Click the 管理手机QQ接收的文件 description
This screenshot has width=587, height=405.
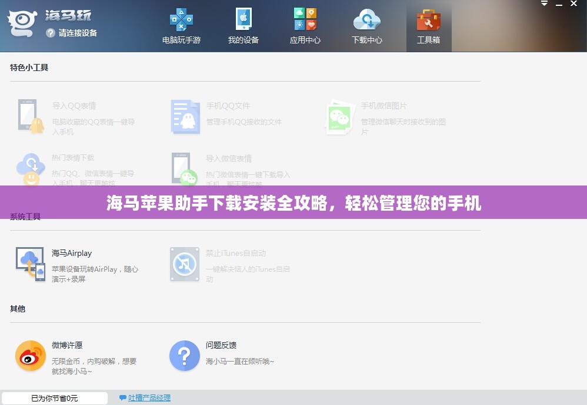pos(244,122)
